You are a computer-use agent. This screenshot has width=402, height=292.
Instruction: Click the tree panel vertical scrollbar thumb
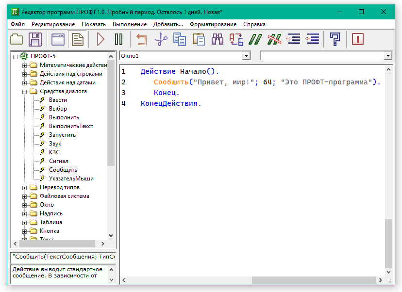pyautogui.click(x=111, y=113)
